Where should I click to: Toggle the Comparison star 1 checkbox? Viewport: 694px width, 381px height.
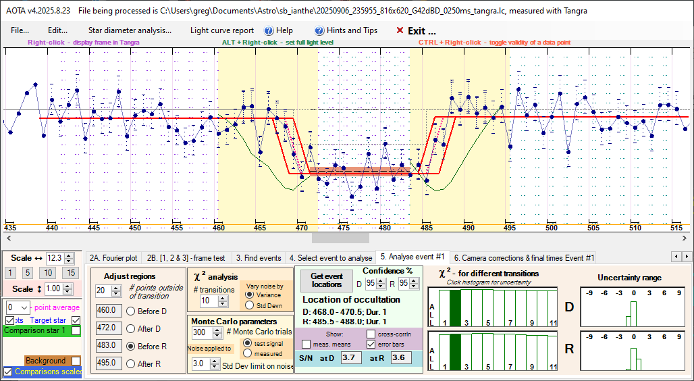pyautogui.click(x=76, y=331)
